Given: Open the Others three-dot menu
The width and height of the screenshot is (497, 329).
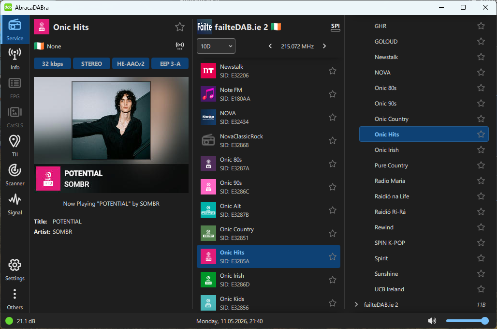Looking at the screenshot, I should (x=15, y=299).
